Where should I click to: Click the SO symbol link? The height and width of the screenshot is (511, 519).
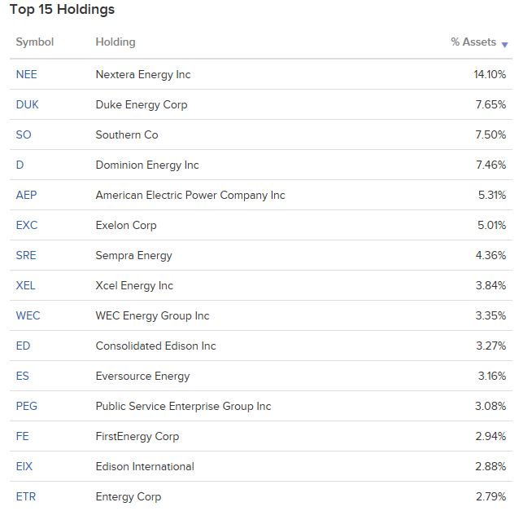(24, 134)
